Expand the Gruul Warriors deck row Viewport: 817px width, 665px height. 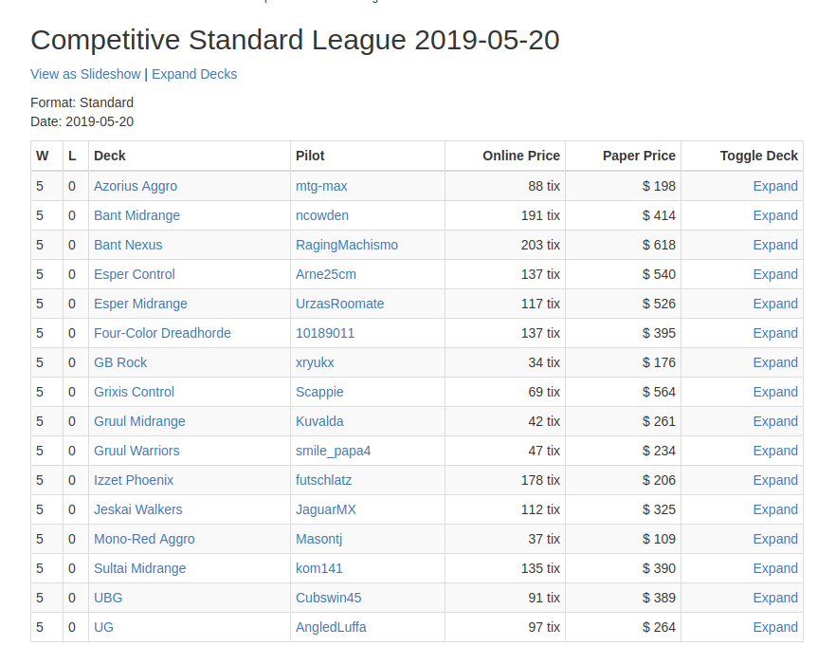tap(774, 451)
